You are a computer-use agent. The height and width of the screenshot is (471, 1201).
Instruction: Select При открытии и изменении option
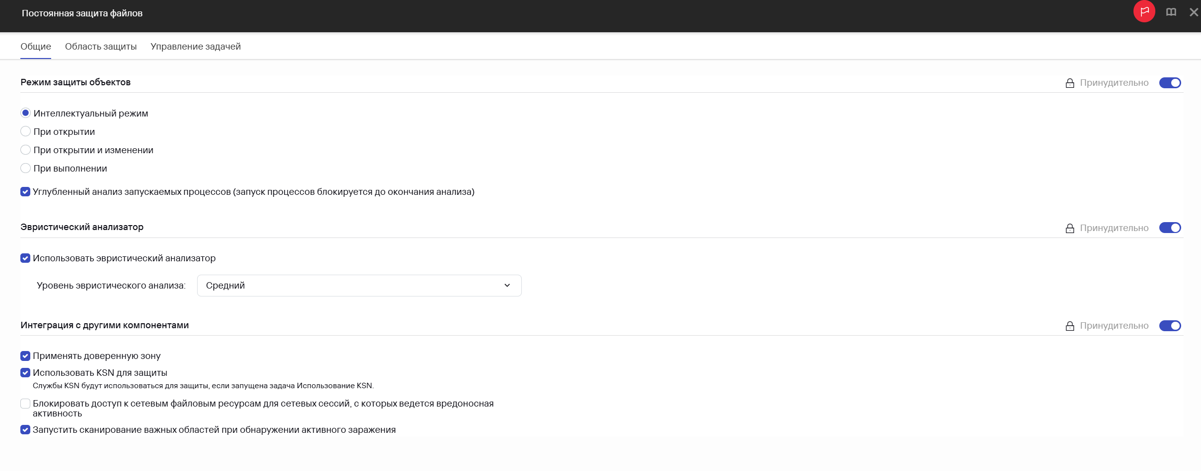coord(25,150)
